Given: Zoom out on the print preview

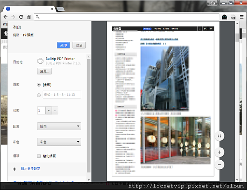Looking at the screenshot, I should (219, 164).
